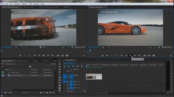Open Program playback resolution 1/4 dropdown

point(153,47)
